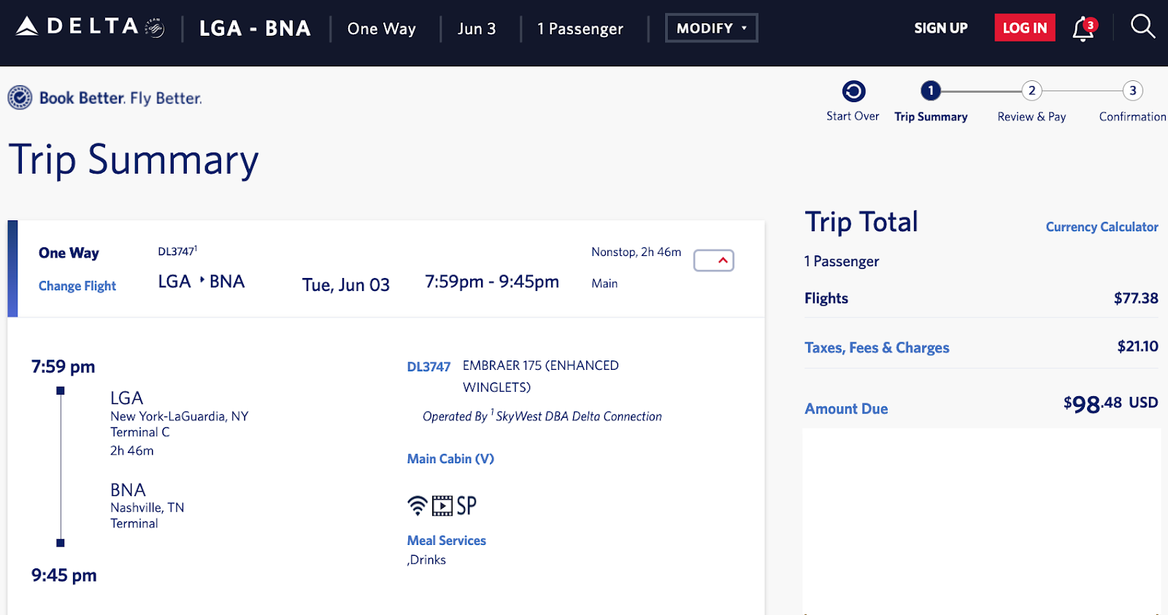Click SIGN UP in the header
Viewport: 1168px width, 615px height.
click(x=940, y=28)
